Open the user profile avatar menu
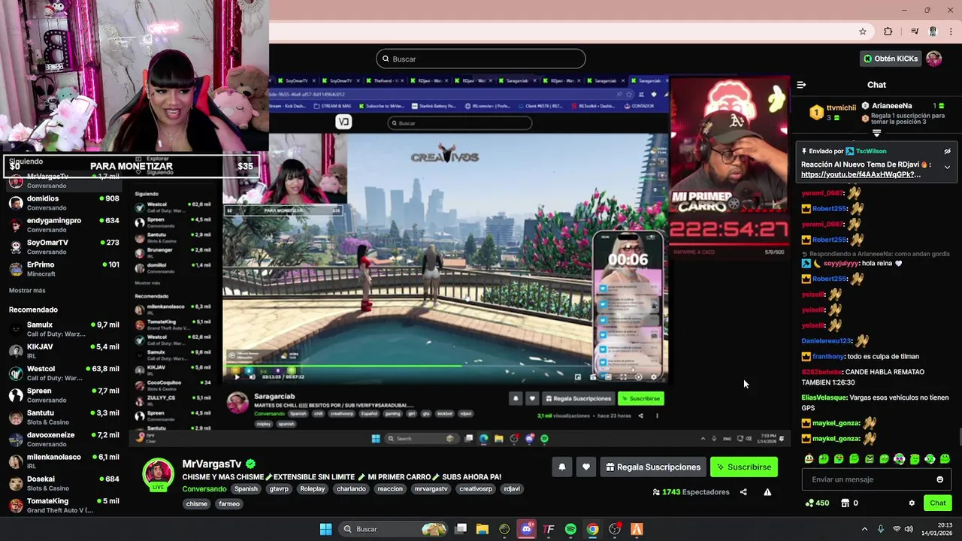 tap(933, 59)
